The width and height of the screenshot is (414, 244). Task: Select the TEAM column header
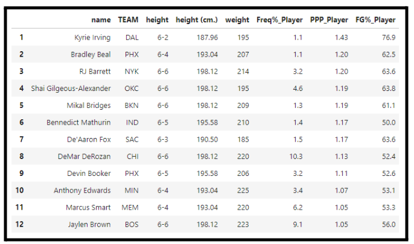pos(128,20)
